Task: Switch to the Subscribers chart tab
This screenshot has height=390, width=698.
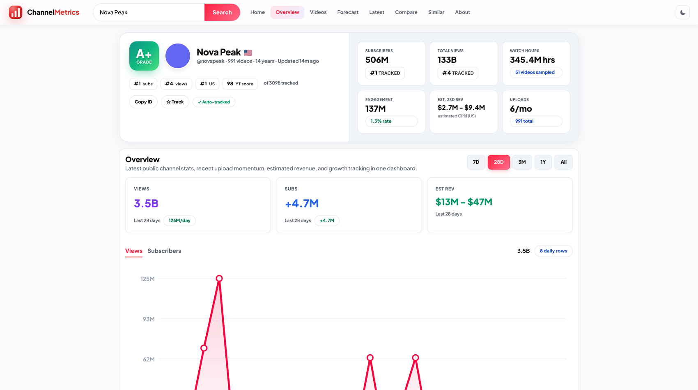Action: pos(164,251)
